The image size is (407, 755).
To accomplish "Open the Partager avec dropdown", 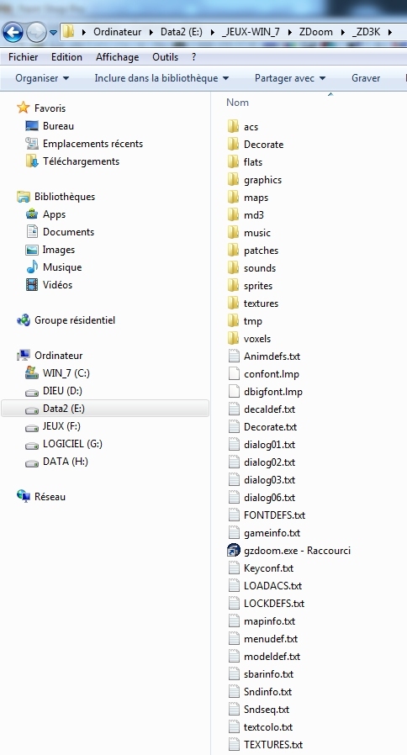I will click(290, 78).
